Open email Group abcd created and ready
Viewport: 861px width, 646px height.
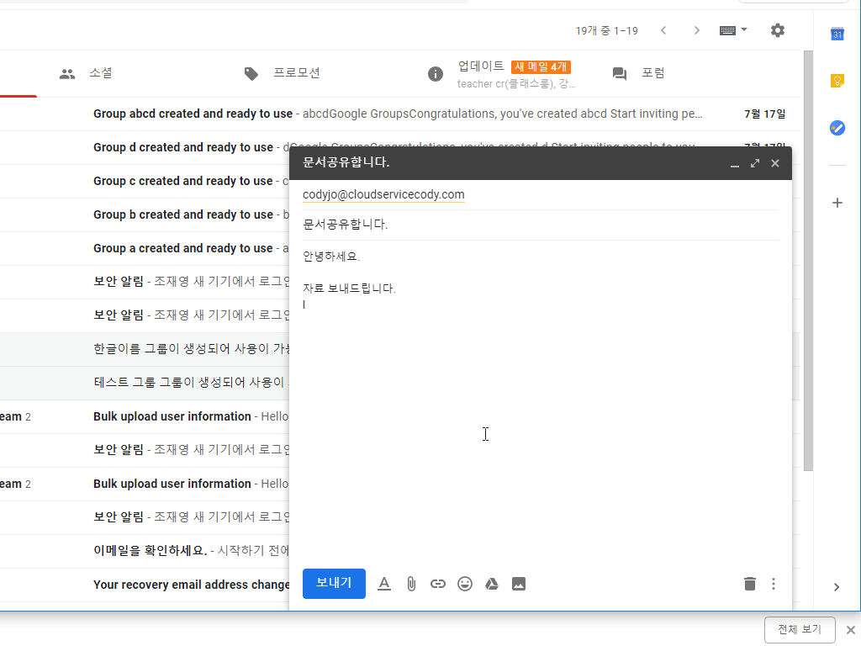point(400,114)
